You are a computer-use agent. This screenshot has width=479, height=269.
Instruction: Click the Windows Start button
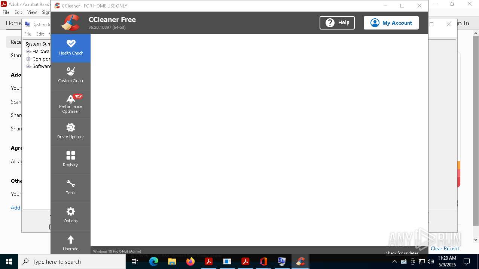9,262
